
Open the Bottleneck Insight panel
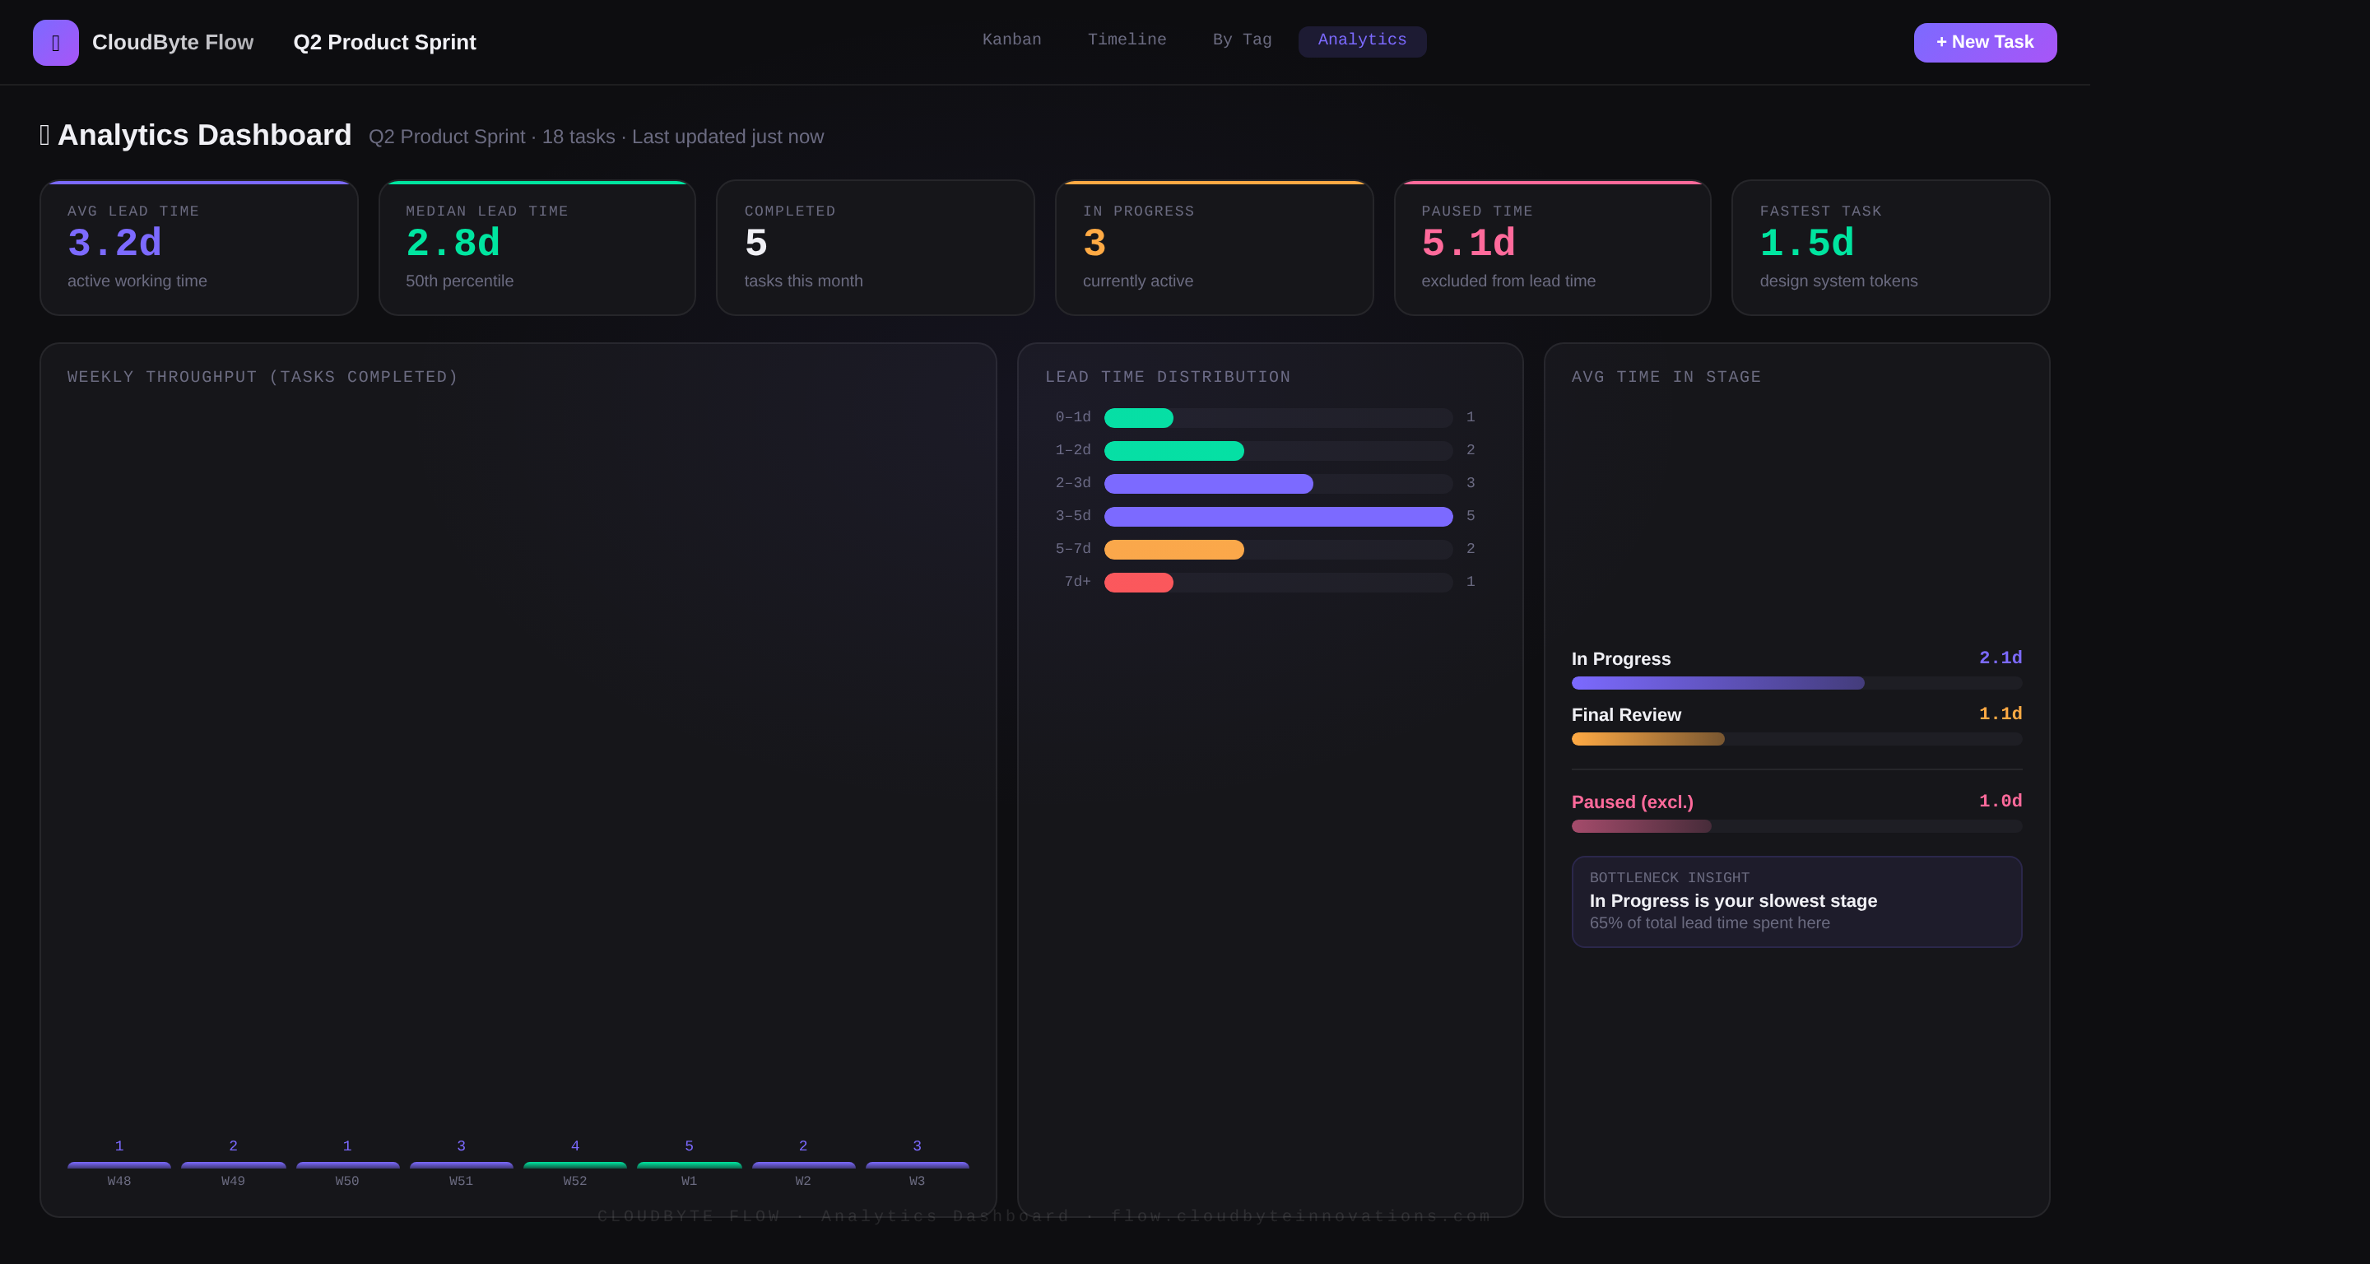coord(1796,902)
